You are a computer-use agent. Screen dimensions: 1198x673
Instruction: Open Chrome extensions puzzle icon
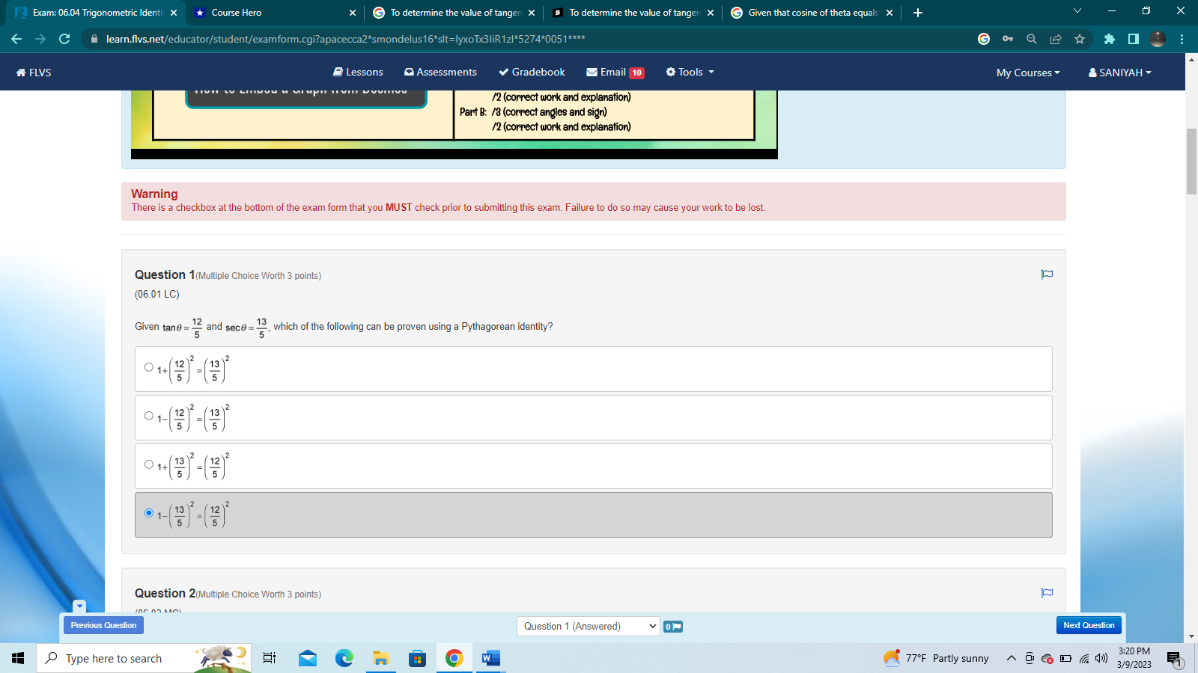[x=1110, y=39]
